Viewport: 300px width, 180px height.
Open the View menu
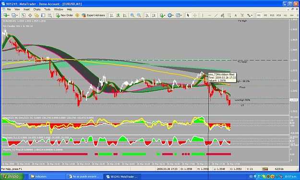click(17, 9)
